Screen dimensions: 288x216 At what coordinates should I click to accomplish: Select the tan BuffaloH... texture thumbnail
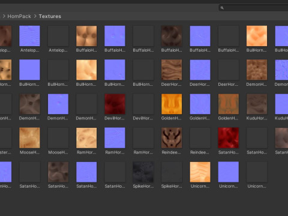(x=86, y=36)
